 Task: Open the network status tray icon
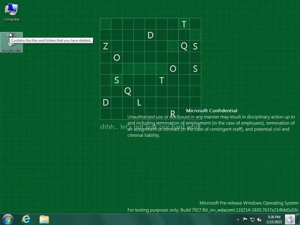click(252, 219)
